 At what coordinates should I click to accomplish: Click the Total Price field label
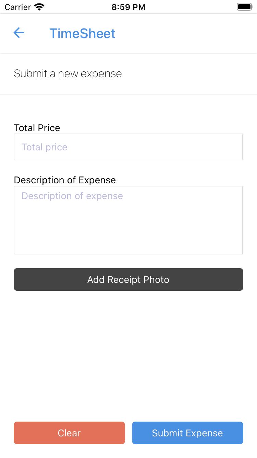(x=37, y=128)
